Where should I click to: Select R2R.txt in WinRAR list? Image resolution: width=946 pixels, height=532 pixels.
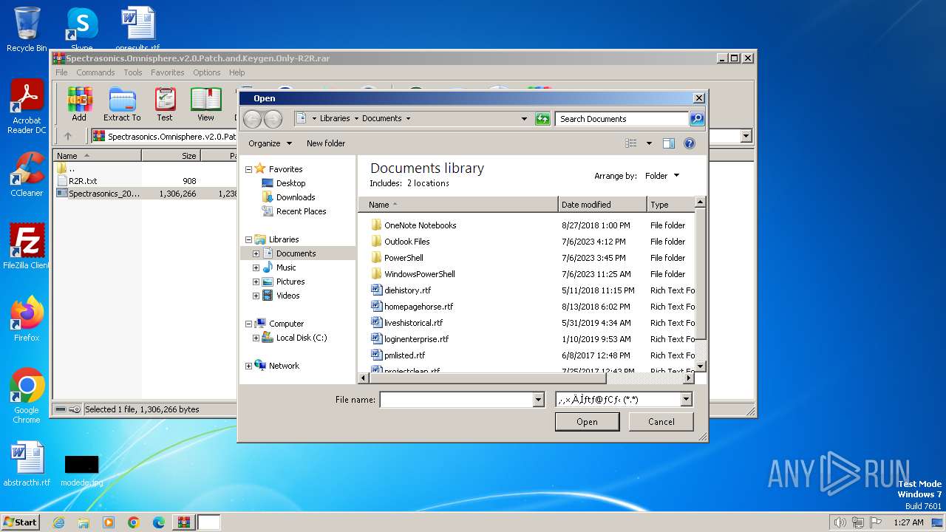point(83,181)
